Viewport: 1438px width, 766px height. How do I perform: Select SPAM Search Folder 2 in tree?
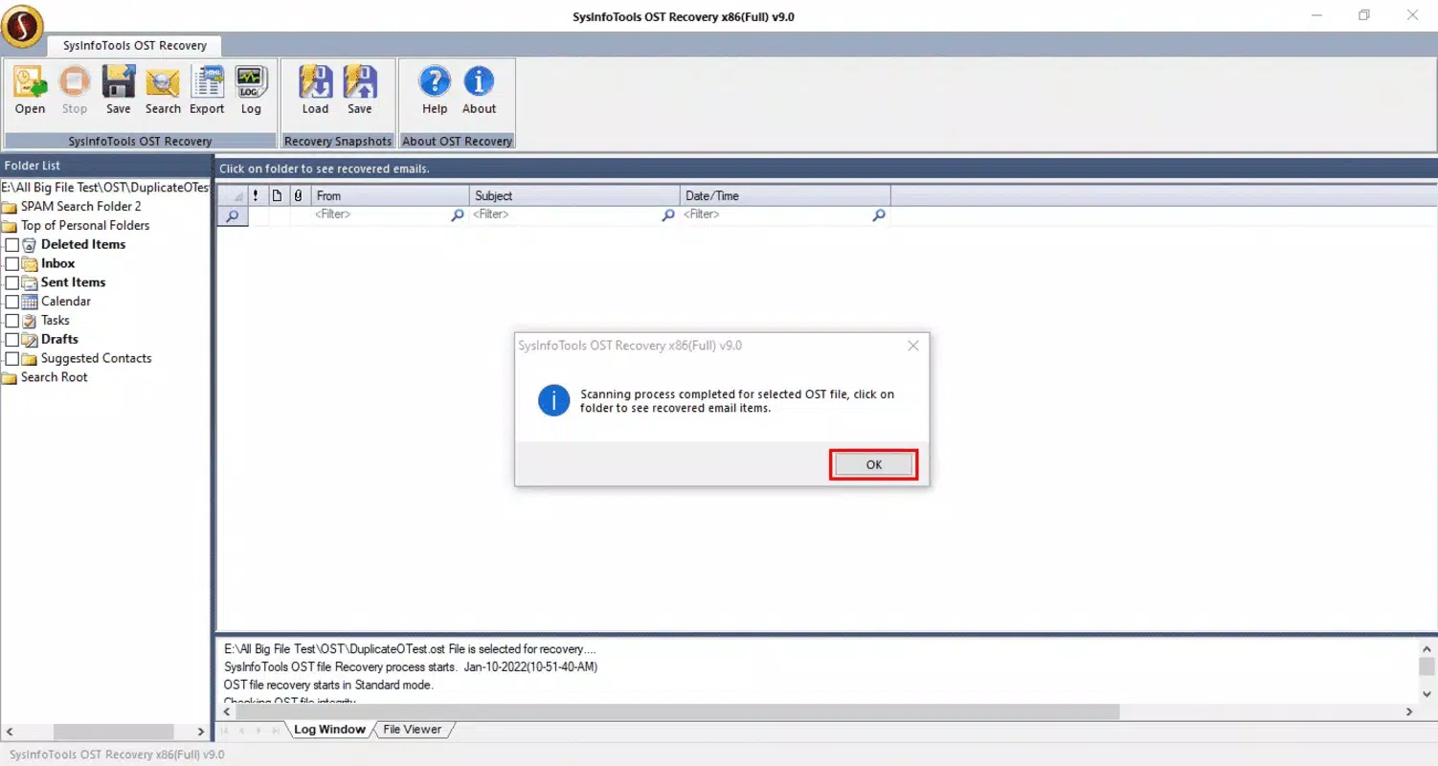(80, 207)
